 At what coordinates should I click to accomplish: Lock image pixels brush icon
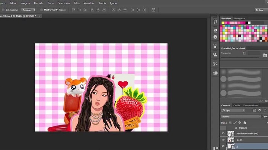pyautogui.click(x=235, y=123)
